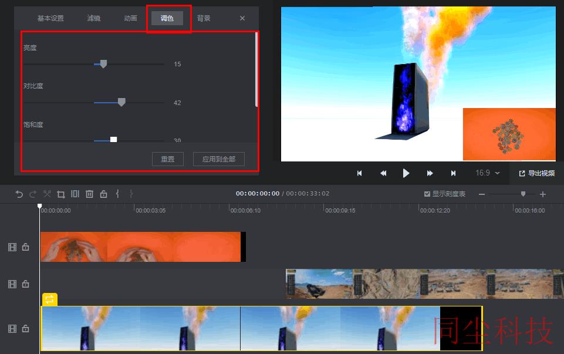Viewport: 564px width, 354px height.
Task: Select the first sky fire clip segment
Action: click(x=141, y=328)
